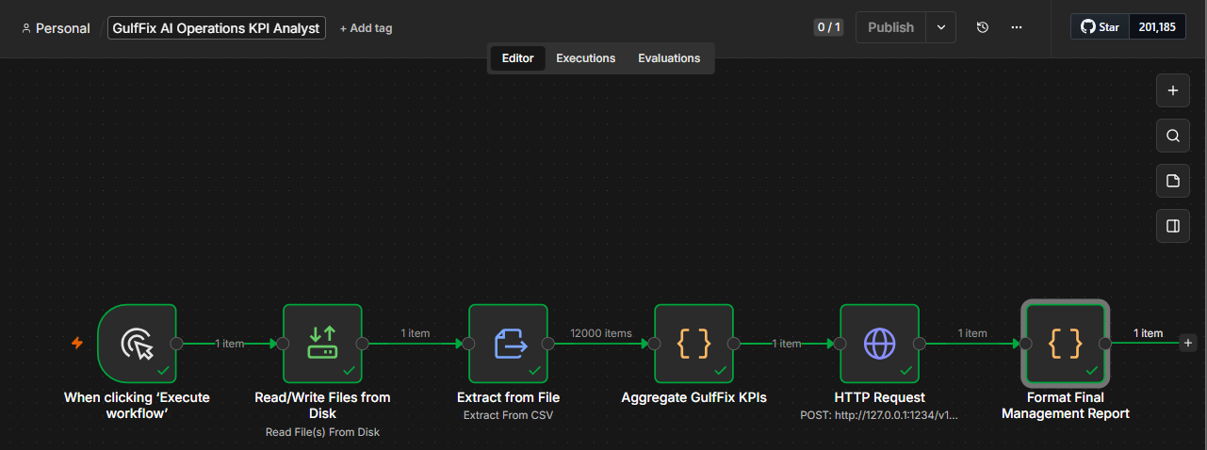The image size is (1207, 450).
Task: Edit the workflow name GulfFix AI Operations KPI Analyst
Action: 217,27
